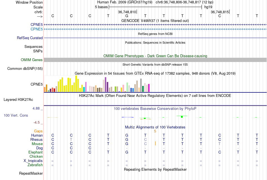Click the tall gray bar in the GTEx chart
The width and height of the screenshot is (267, 180).
point(141,85)
